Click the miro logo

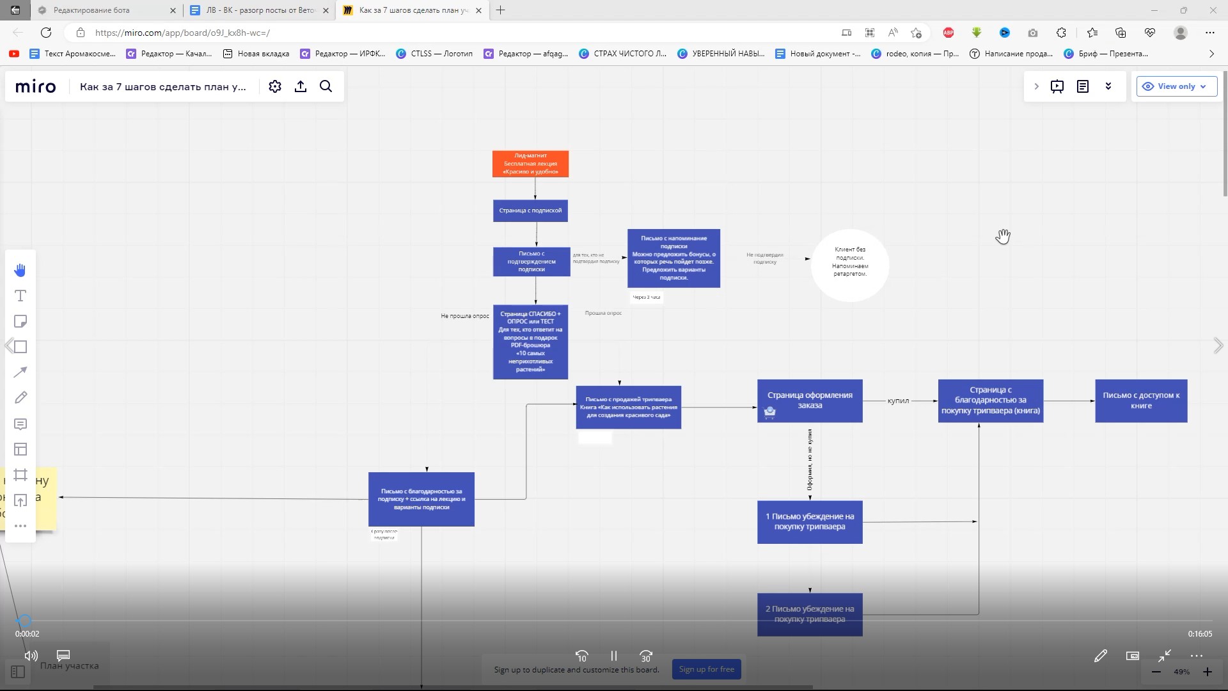35,86
